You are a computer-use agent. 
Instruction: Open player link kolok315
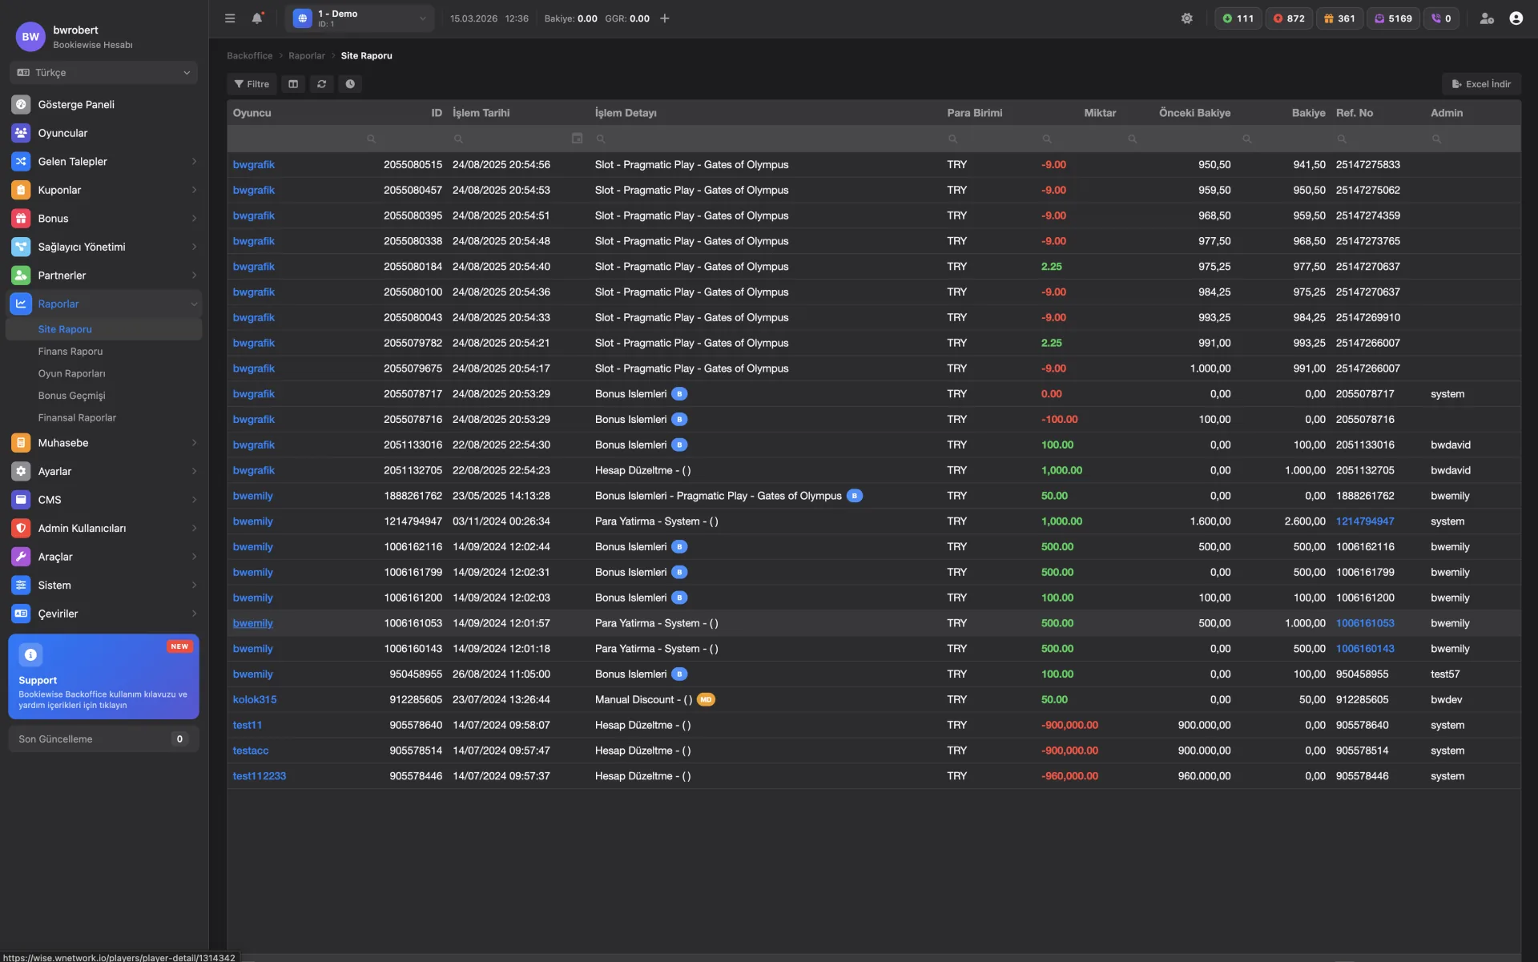coord(255,699)
